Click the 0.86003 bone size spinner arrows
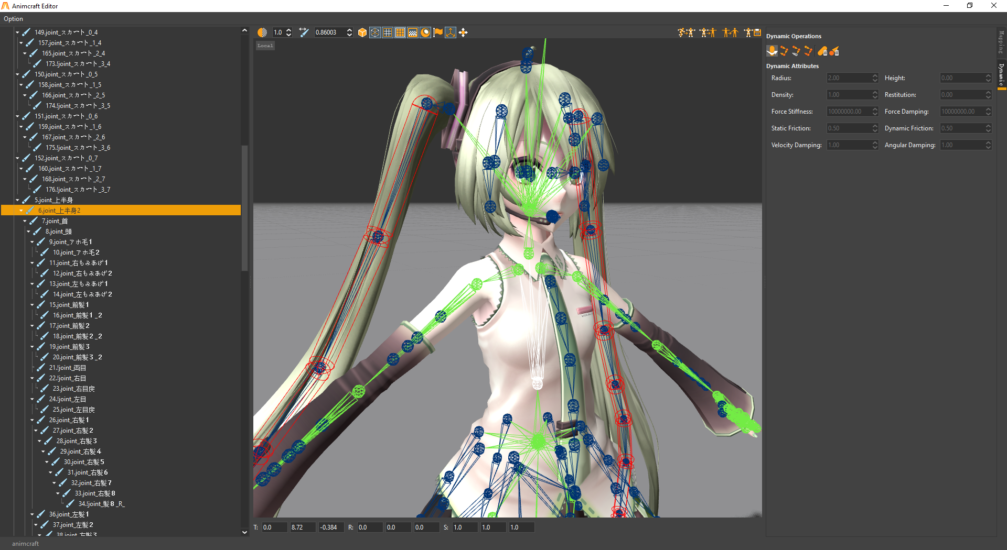Viewport: 1007px width, 550px height. [x=350, y=32]
